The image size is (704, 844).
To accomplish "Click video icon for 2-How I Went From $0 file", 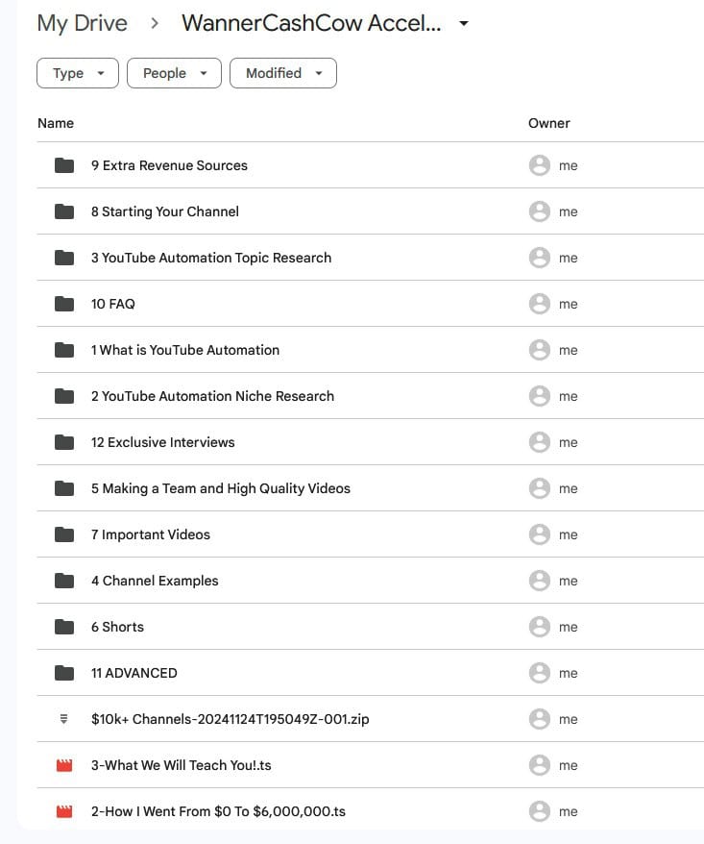I will (64, 811).
